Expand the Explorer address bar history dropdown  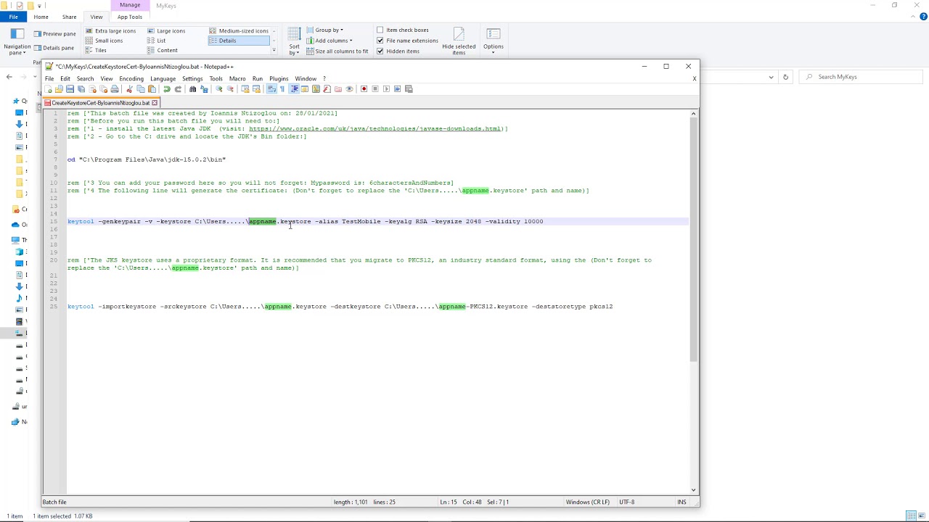771,77
